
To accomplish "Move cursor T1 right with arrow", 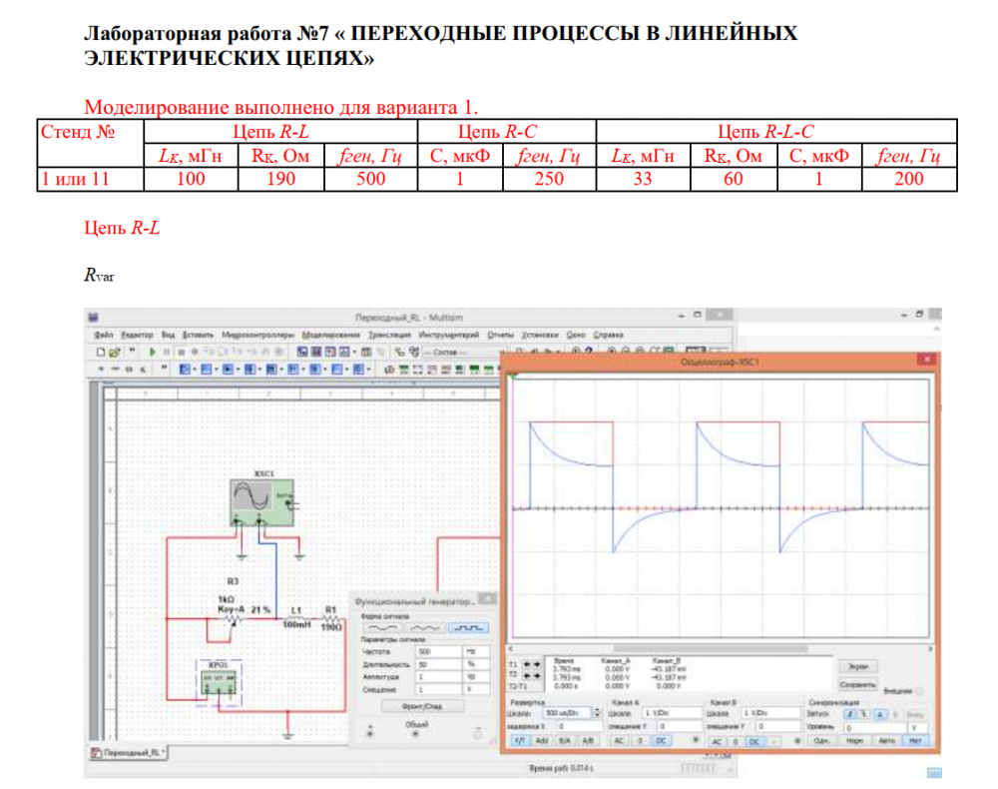I will coord(537,664).
